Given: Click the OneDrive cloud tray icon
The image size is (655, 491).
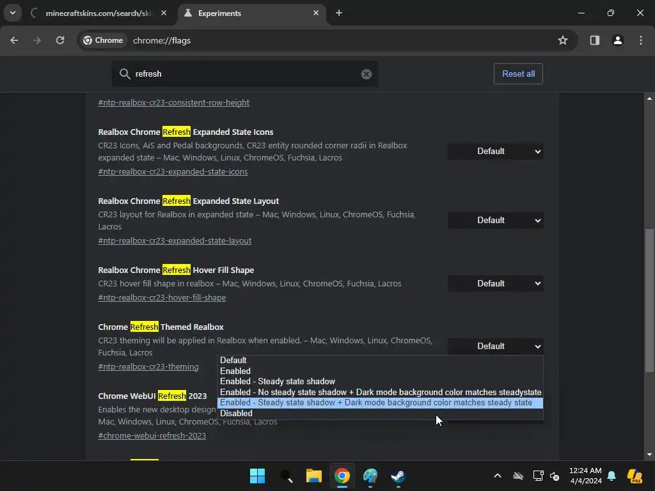Looking at the screenshot, I should coord(518,476).
